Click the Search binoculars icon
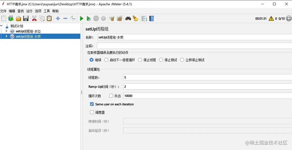Screen dimensions: 292x150 point(128,18)
